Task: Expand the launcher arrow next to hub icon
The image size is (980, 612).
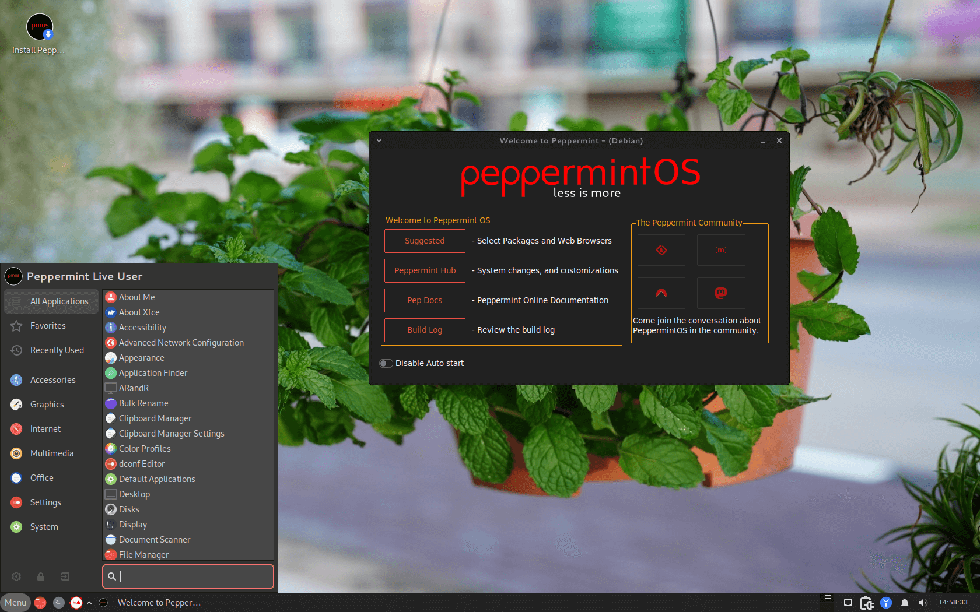Action: click(89, 603)
